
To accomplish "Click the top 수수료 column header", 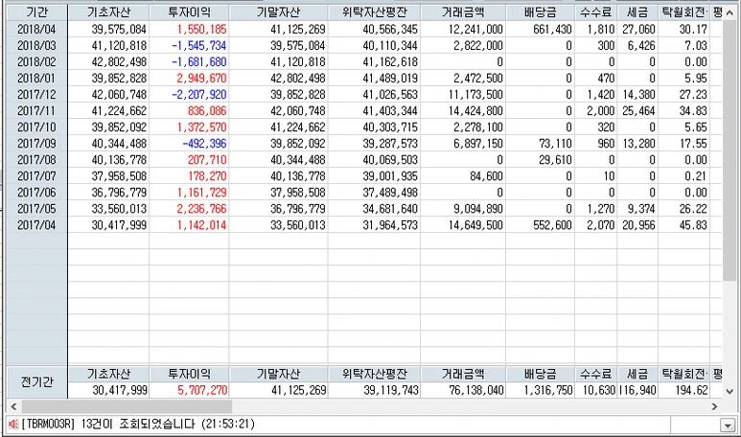I will coord(596,12).
